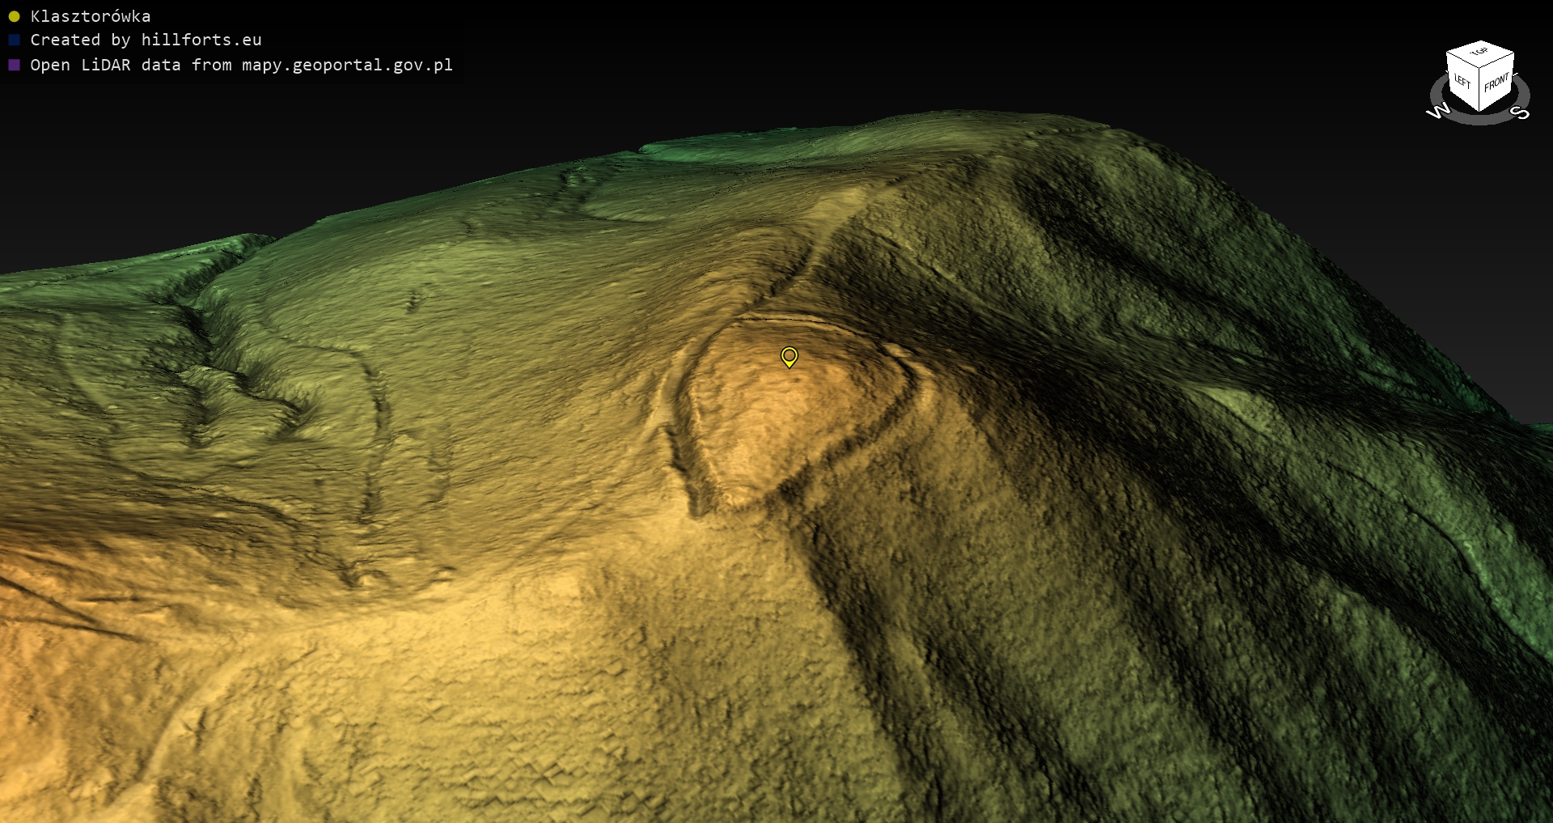Toggle the Klasztorówka legend entry
The image size is (1553, 823).
coord(90,16)
